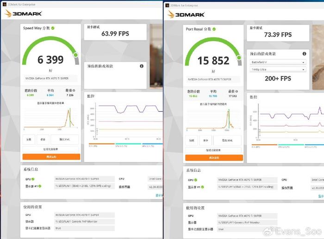Click Generic PnP Monitor field in Speed Way settings
This screenshot has width=324, height=239.
tap(84, 222)
